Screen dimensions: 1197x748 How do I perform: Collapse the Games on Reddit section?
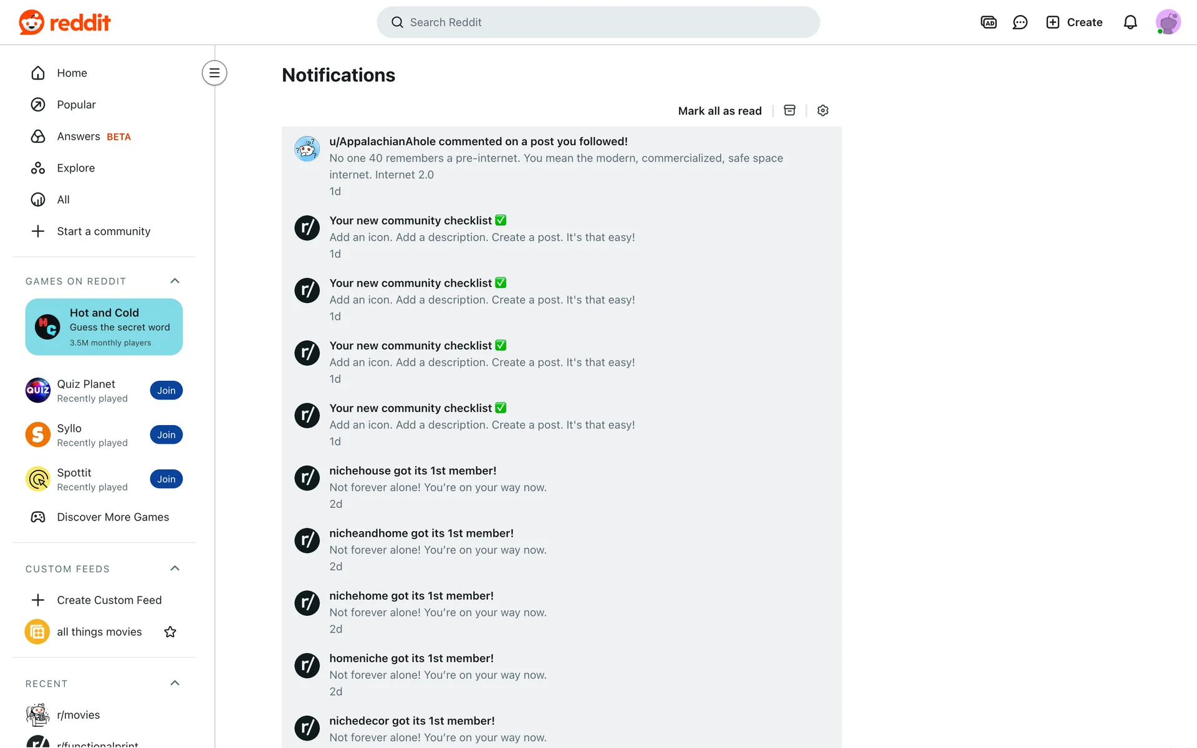[x=175, y=281]
